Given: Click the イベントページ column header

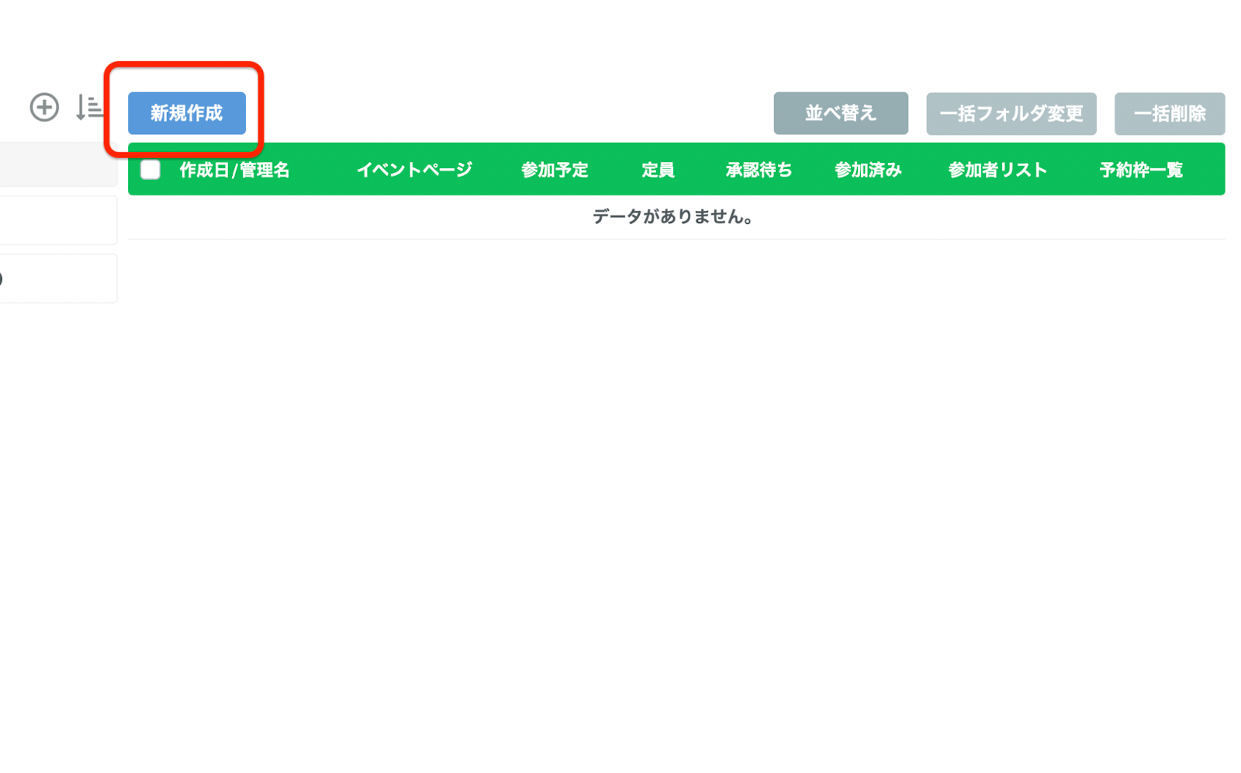Looking at the screenshot, I should pyautogui.click(x=414, y=170).
